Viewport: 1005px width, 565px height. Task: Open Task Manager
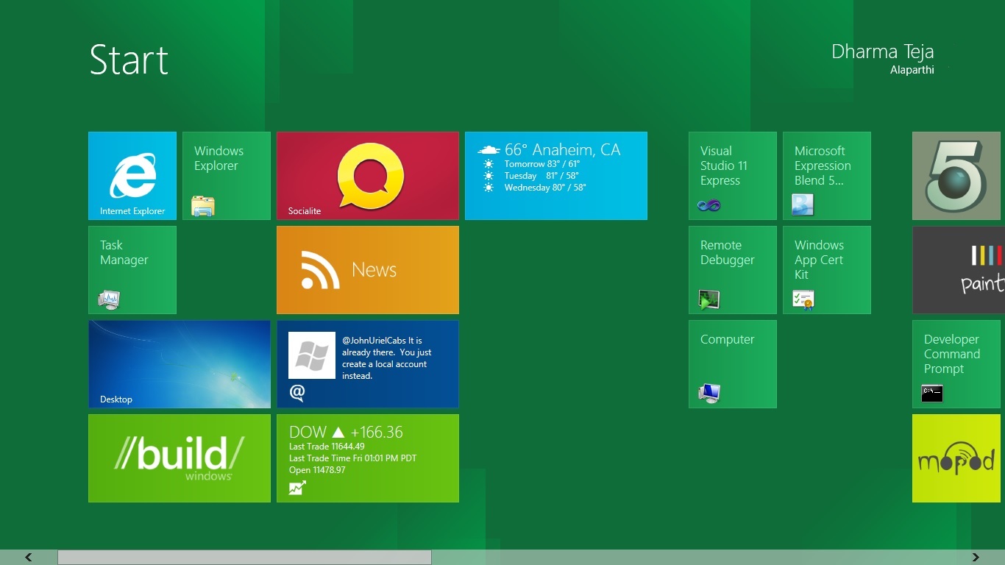click(132, 269)
